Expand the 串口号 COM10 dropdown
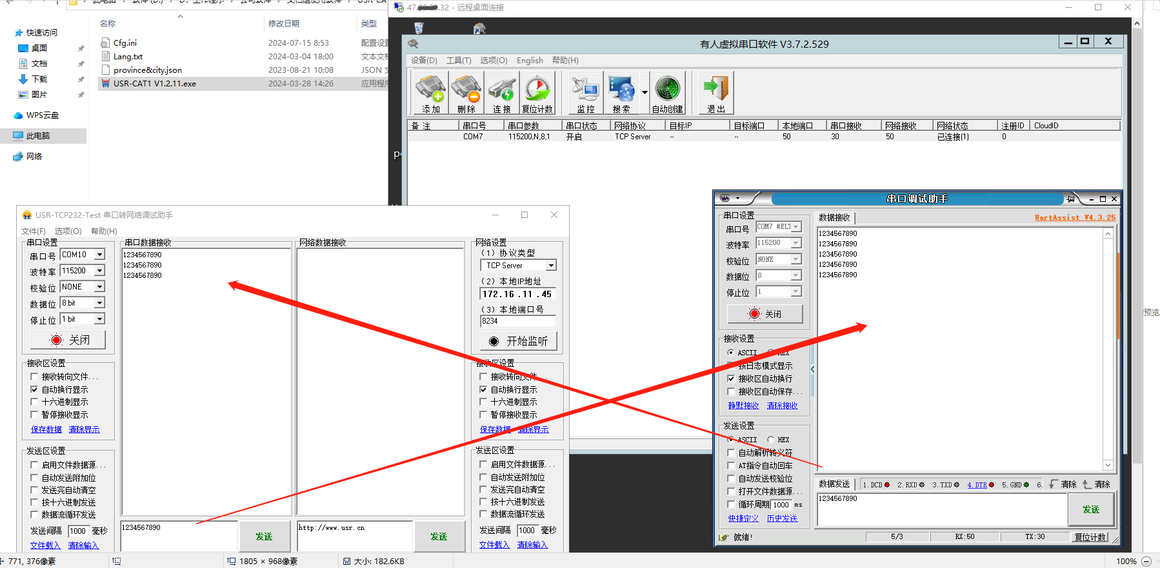Image resolution: width=1160 pixels, height=568 pixels. 100,255
